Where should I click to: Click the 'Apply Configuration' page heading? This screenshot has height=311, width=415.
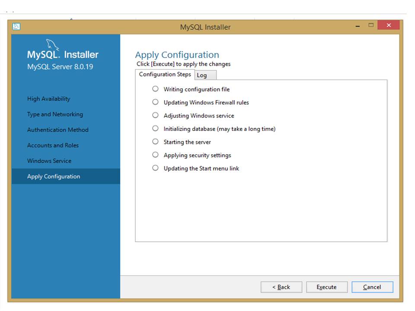coord(177,55)
